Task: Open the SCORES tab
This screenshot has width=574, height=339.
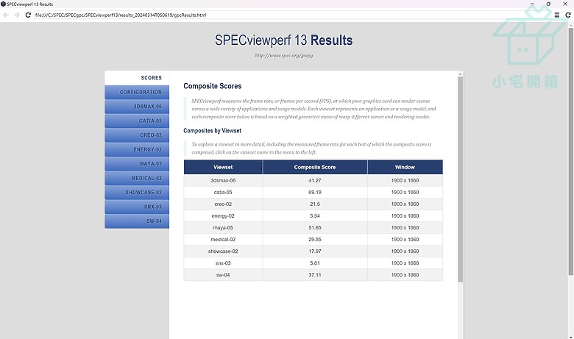Action: click(137, 78)
